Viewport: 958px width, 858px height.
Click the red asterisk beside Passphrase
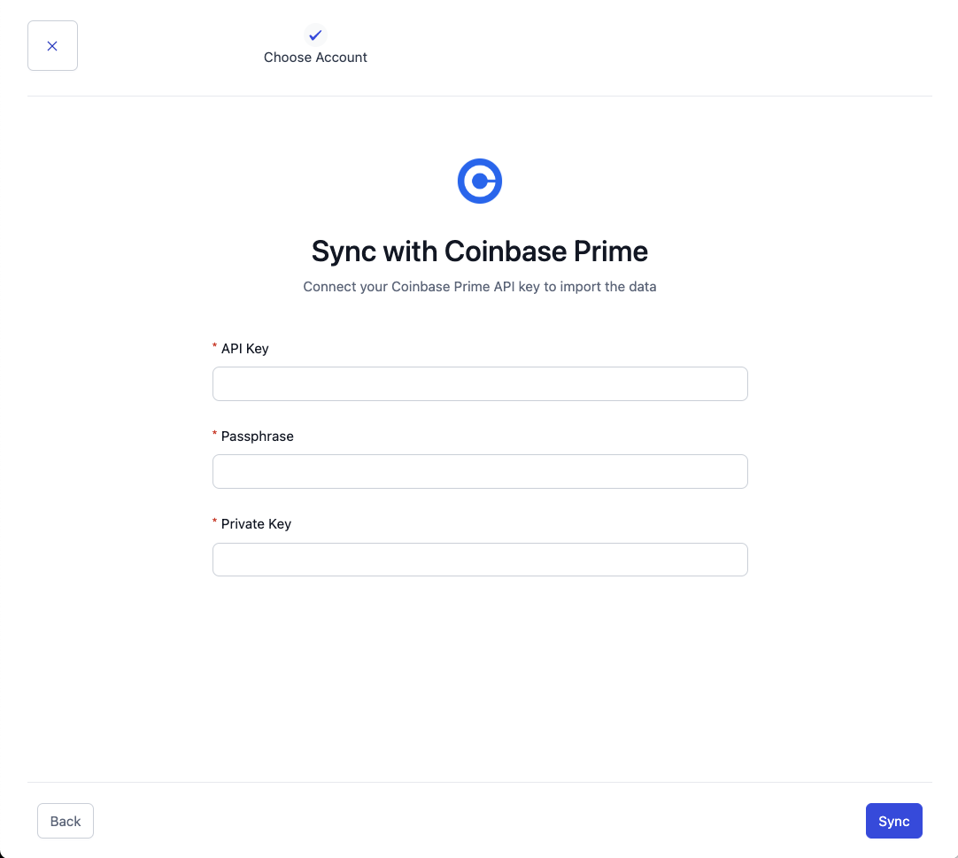click(215, 434)
